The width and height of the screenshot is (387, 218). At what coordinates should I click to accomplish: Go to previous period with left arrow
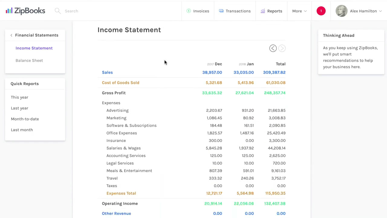[x=273, y=48]
